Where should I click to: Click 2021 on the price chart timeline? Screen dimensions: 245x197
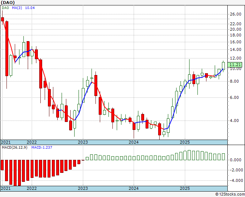pyautogui.click(x=6, y=142)
